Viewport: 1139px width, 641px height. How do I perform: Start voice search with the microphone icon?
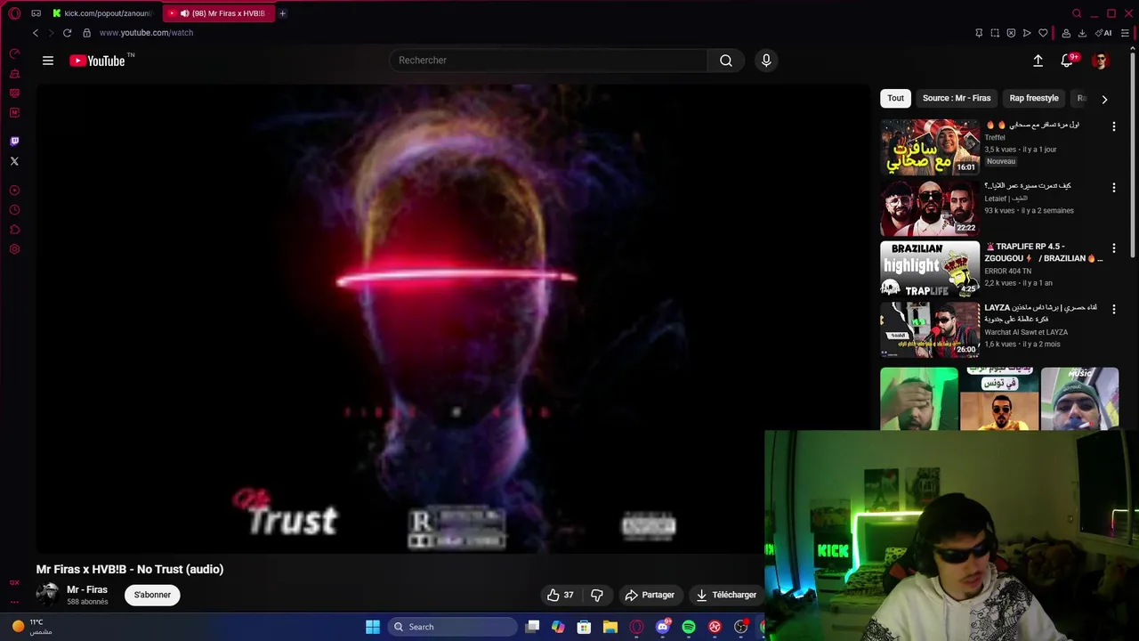pyautogui.click(x=766, y=61)
